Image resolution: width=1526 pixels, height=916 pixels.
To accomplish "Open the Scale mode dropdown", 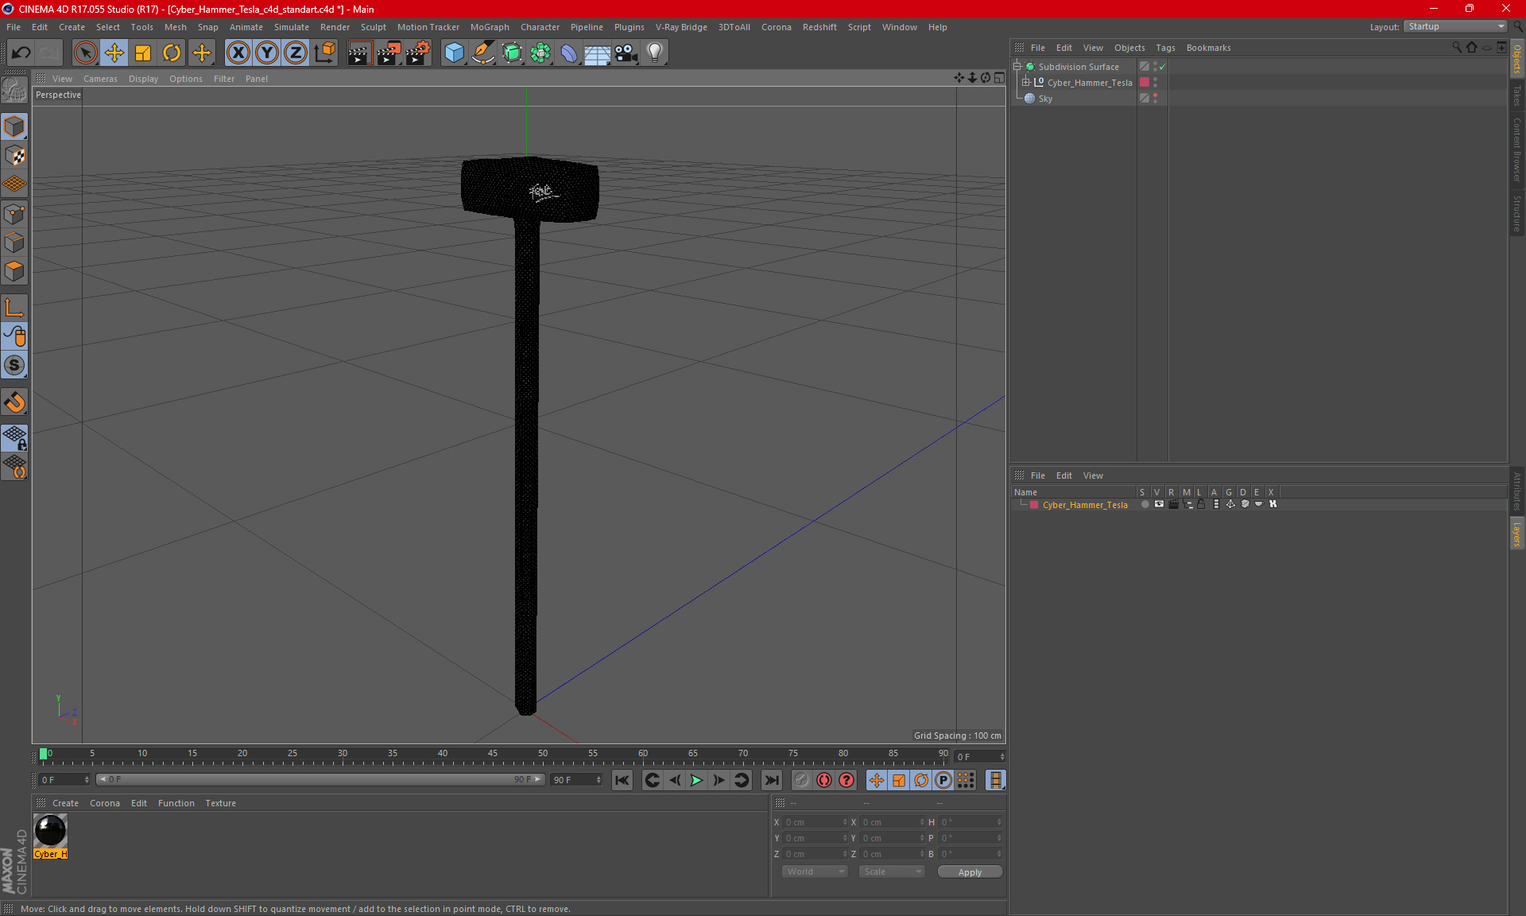I will click(892, 871).
